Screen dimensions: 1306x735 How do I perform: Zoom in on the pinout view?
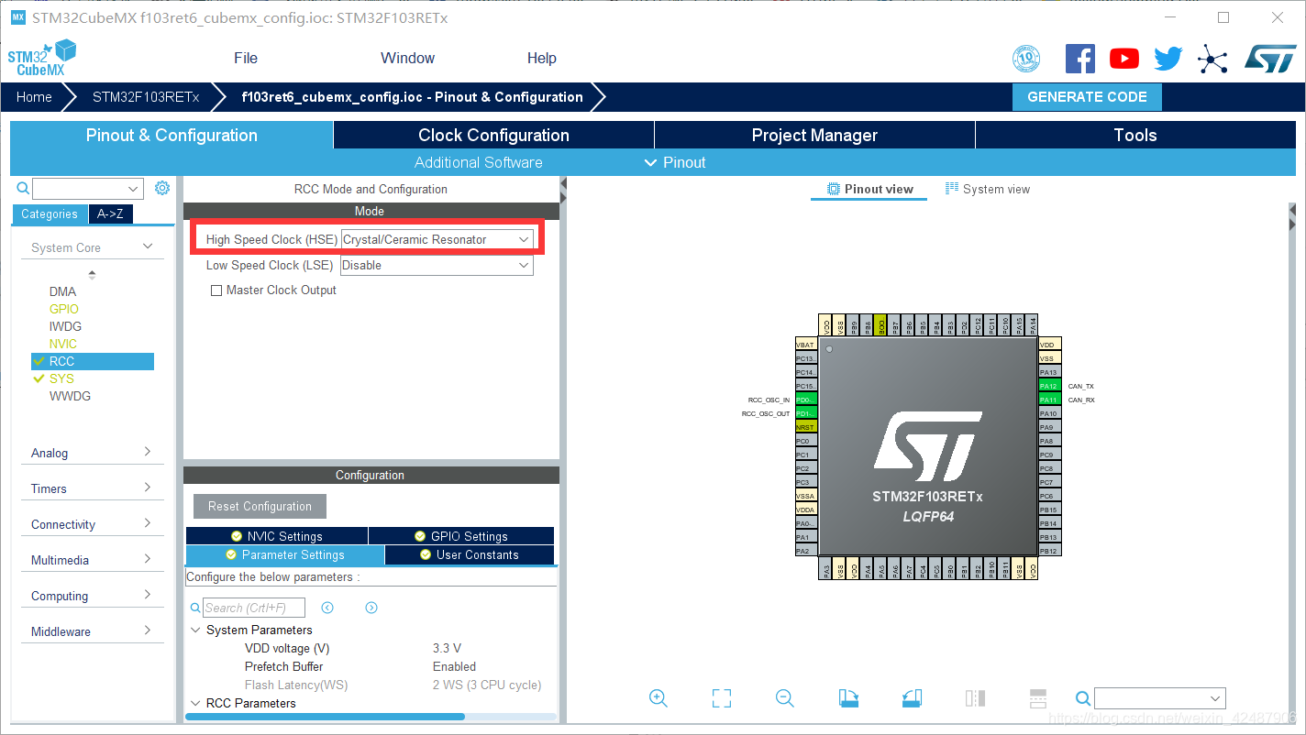pos(658,698)
